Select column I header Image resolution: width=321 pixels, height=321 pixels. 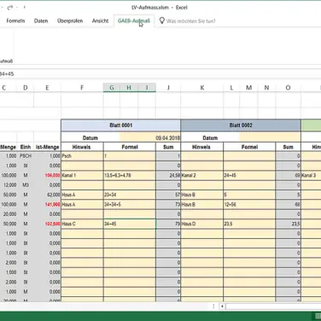[x=147, y=88]
